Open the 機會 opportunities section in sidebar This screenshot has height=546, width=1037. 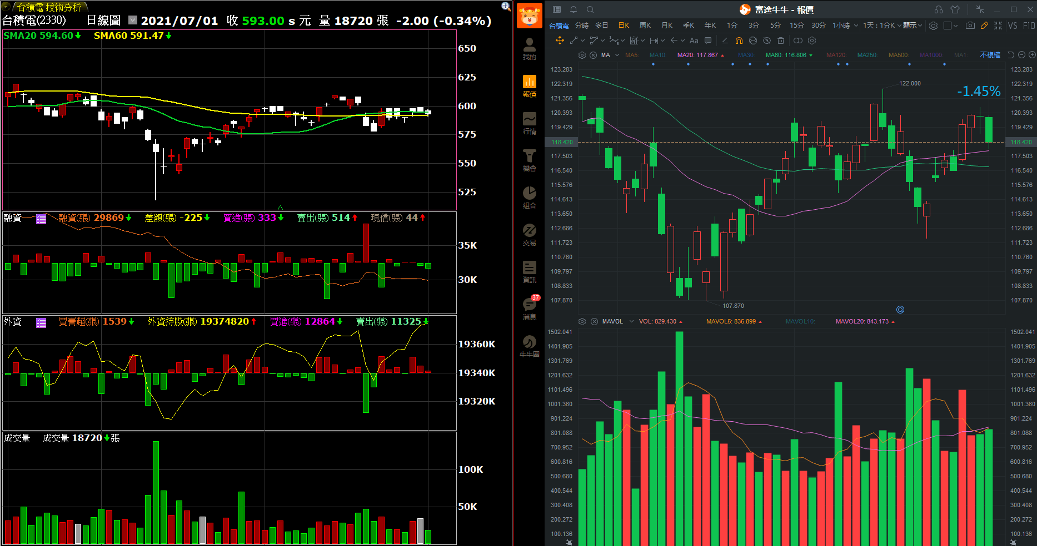[x=530, y=160]
